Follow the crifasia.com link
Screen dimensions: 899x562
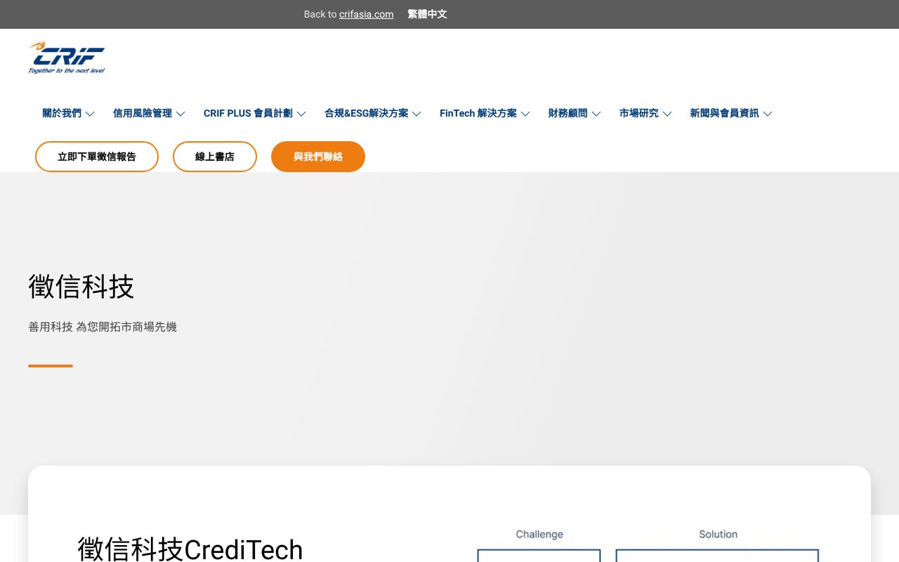point(366,14)
